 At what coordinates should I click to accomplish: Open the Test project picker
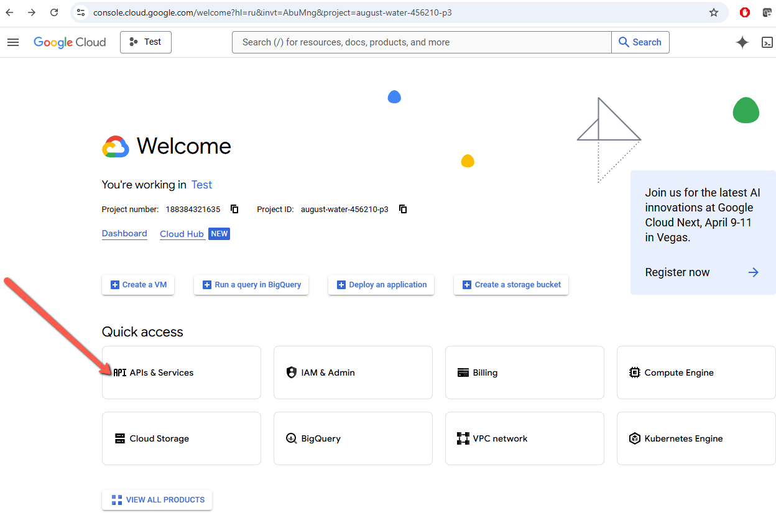click(145, 42)
